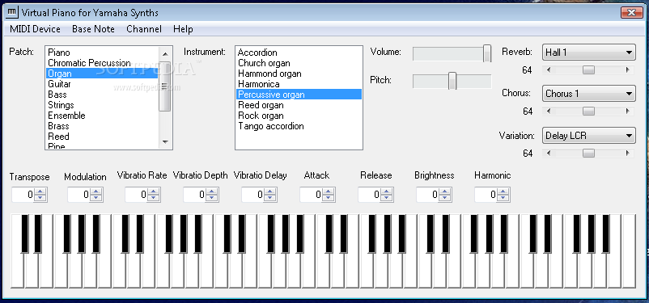Click the Patch list scroll down arrow
The image size is (649, 303).
pyautogui.click(x=165, y=141)
